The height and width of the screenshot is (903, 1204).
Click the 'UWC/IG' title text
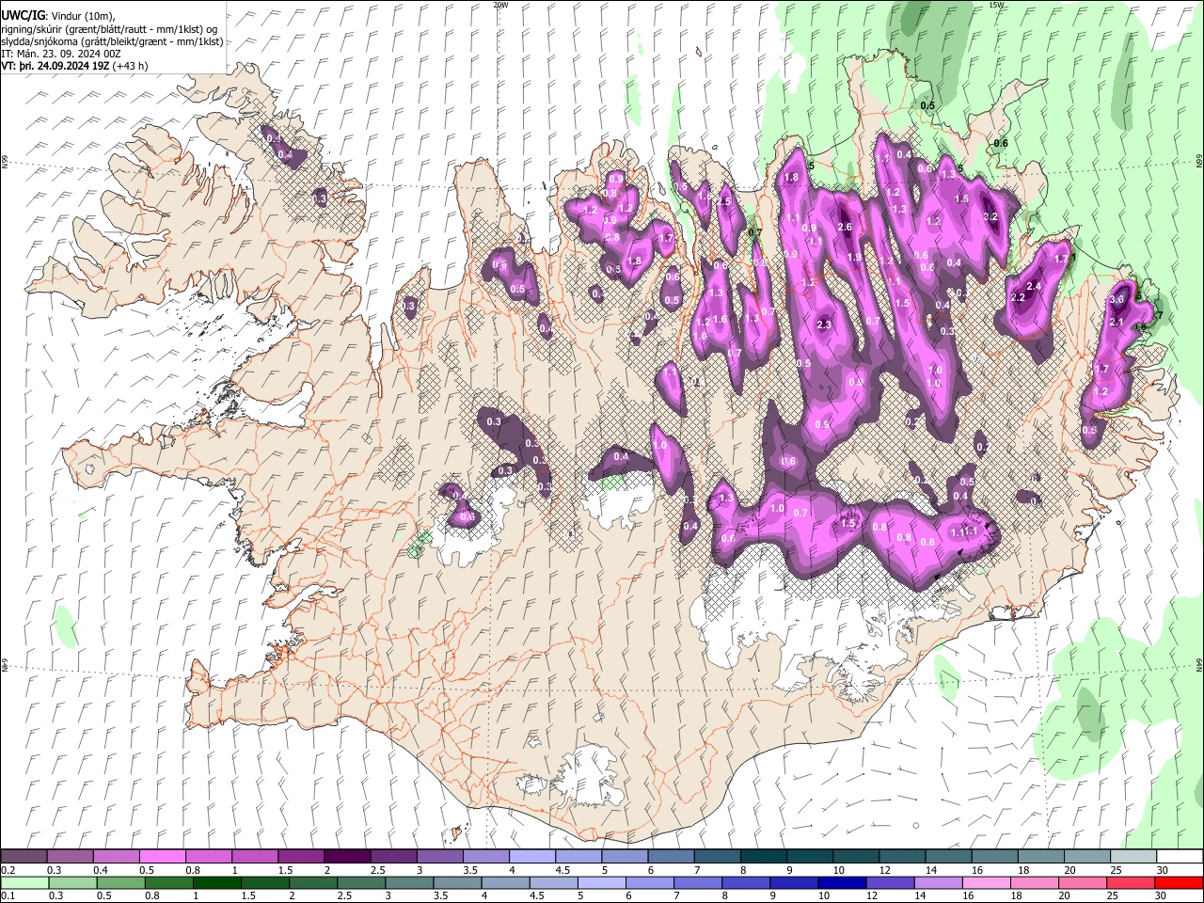pos(23,16)
